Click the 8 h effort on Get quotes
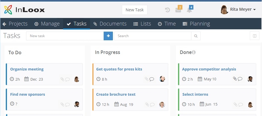Image resolution: width=262 pixels, height=116 pixels. (x=102, y=79)
